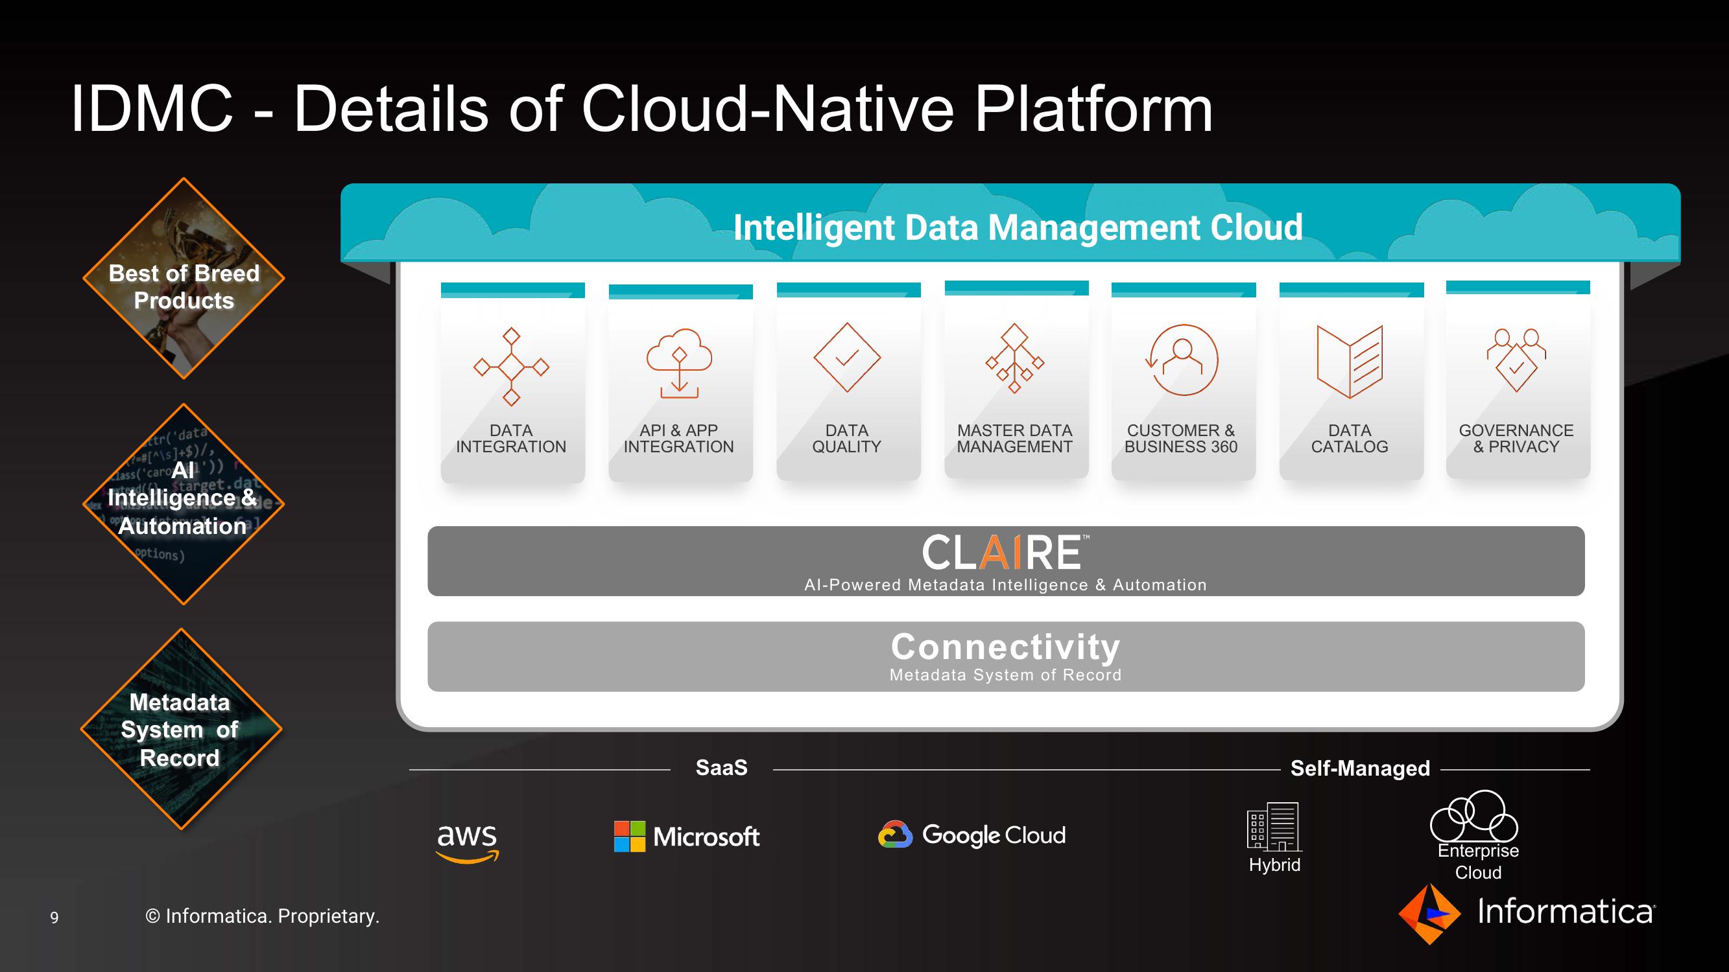Screen dimensions: 1729x972
Task: Click the Customer & Business 360 person icon
Action: click(x=1182, y=360)
